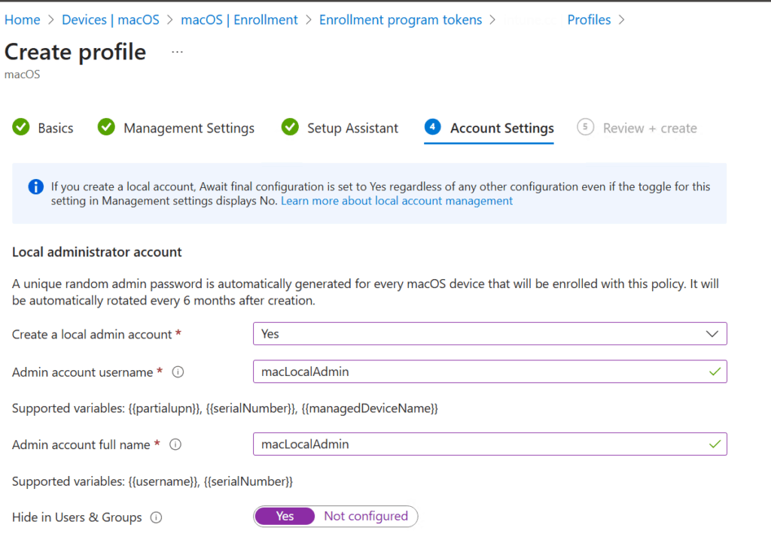Click the green checkmark beside Setup Assistant
The height and width of the screenshot is (537, 771).
point(290,127)
